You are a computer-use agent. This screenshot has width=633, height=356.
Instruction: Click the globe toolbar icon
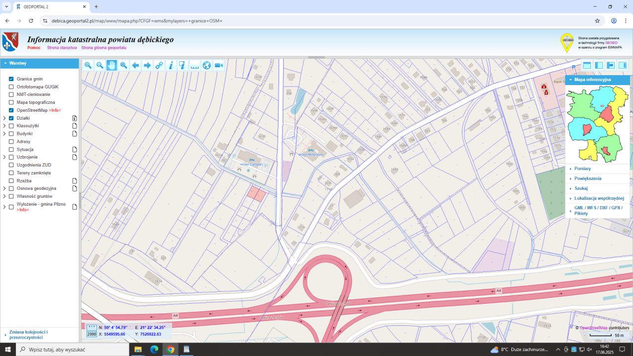point(207,65)
